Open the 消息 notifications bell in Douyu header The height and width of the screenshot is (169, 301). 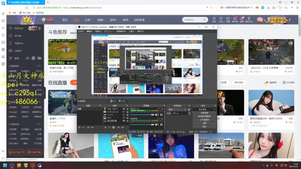point(242,20)
